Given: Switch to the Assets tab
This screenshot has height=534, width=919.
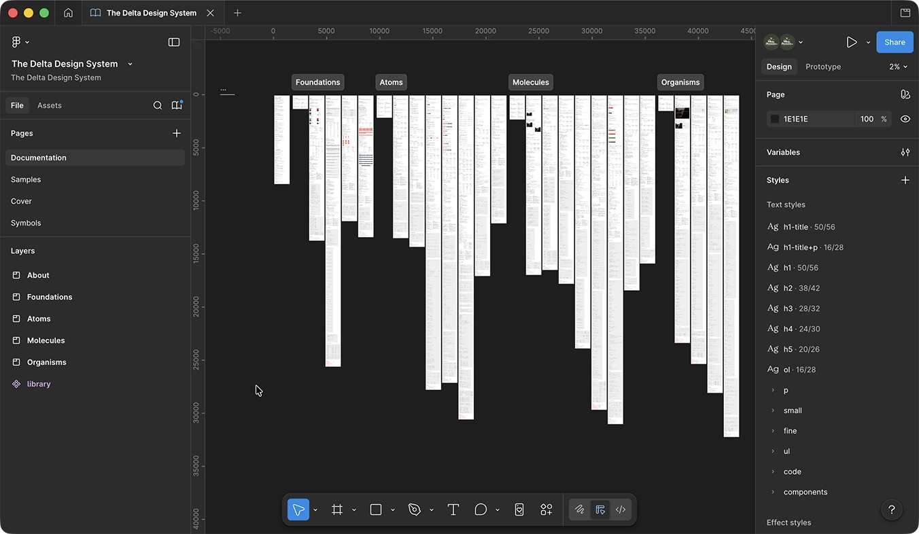Looking at the screenshot, I should [50, 105].
